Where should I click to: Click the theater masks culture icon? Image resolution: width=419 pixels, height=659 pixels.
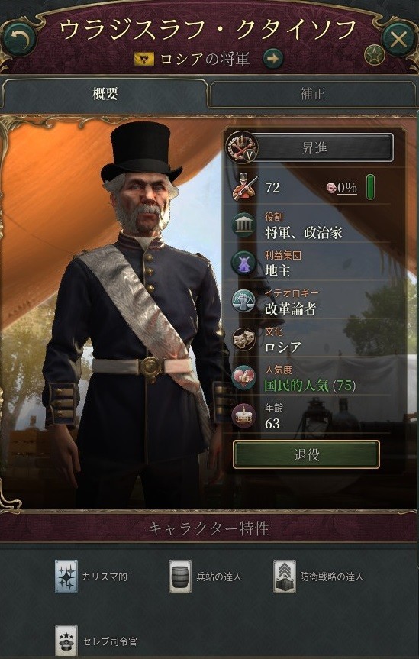[243, 339]
